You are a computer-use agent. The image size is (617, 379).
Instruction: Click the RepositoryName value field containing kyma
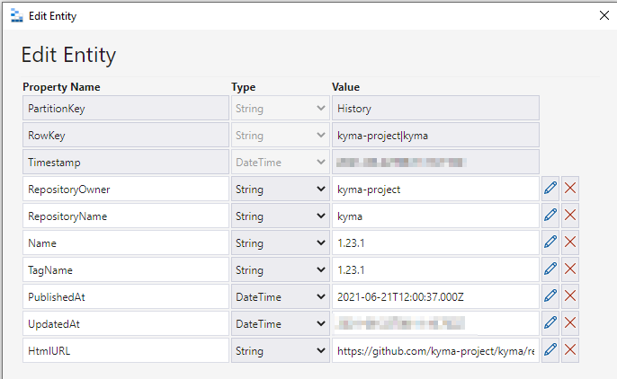(434, 216)
